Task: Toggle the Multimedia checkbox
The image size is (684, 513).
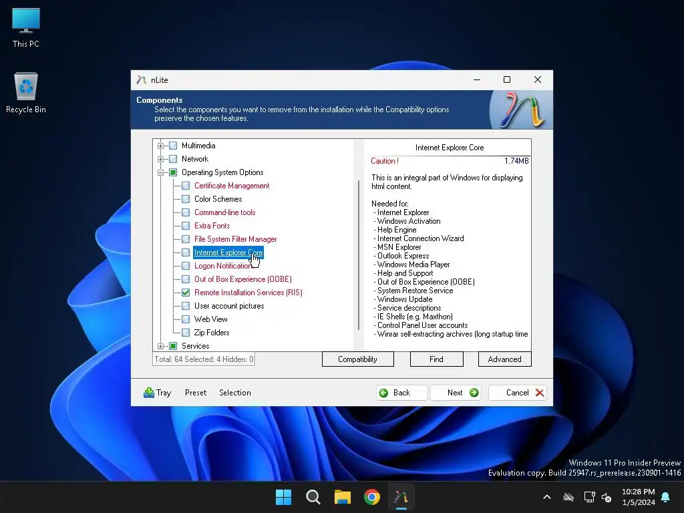Action: click(x=173, y=146)
